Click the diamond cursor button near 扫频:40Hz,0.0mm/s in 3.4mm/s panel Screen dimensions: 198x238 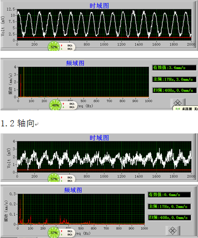click(178, 103)
